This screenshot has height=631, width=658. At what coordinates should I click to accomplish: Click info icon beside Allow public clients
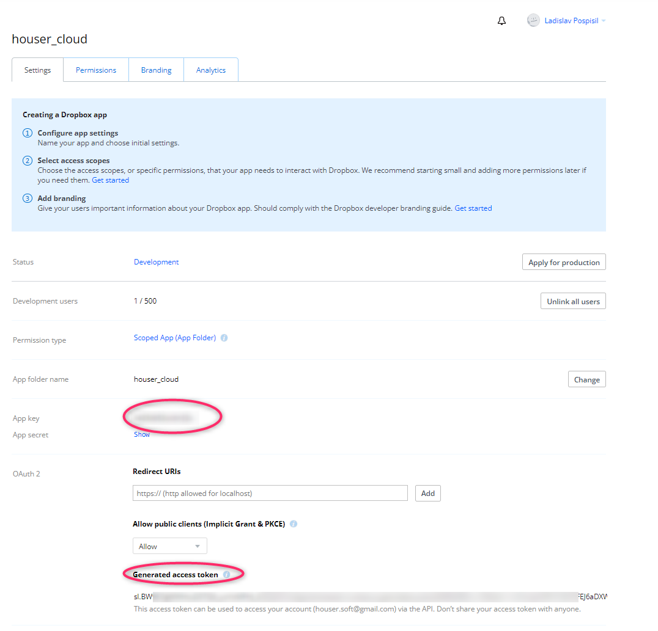coord(294,524)
